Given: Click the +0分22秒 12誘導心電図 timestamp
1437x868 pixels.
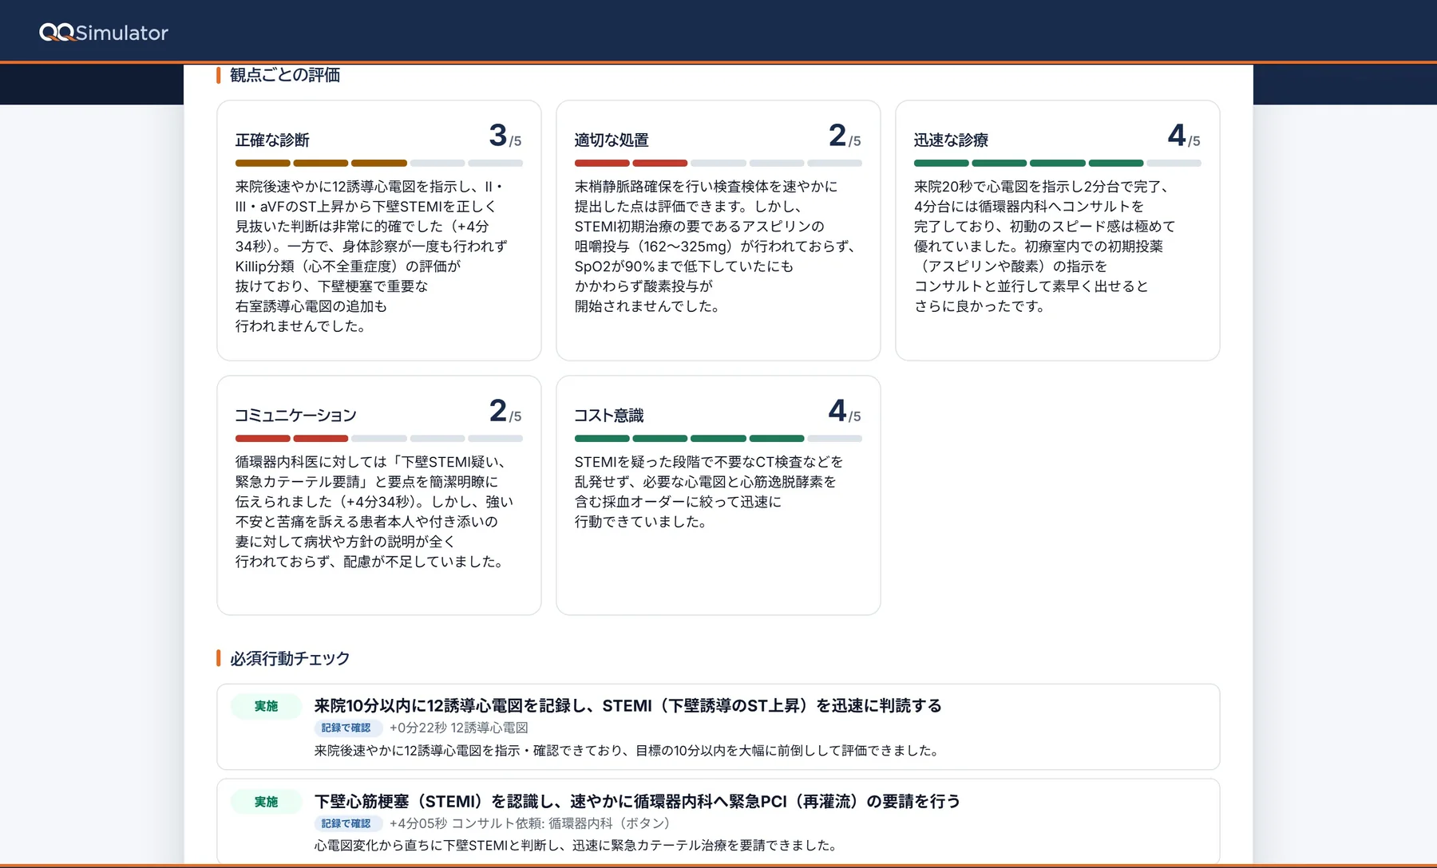Looking at the screenshot, I should tap(459, 728).
